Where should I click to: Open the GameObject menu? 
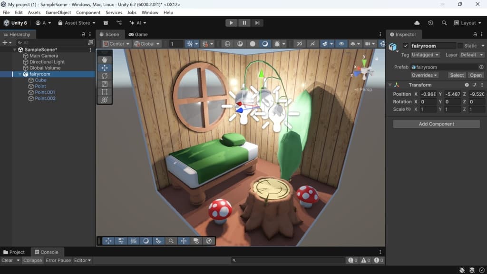pos(58,12)
